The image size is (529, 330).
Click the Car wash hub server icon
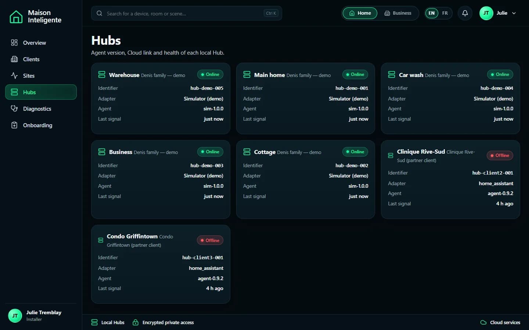point(392,74)
